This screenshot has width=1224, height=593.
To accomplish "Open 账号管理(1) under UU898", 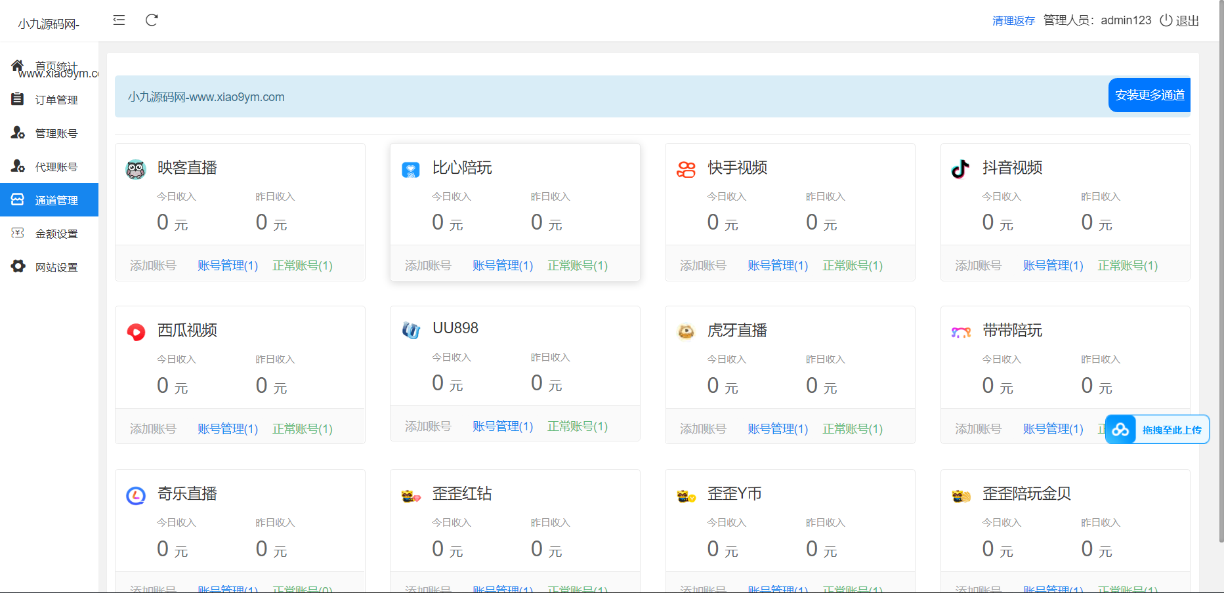I will tap(503, 426).
